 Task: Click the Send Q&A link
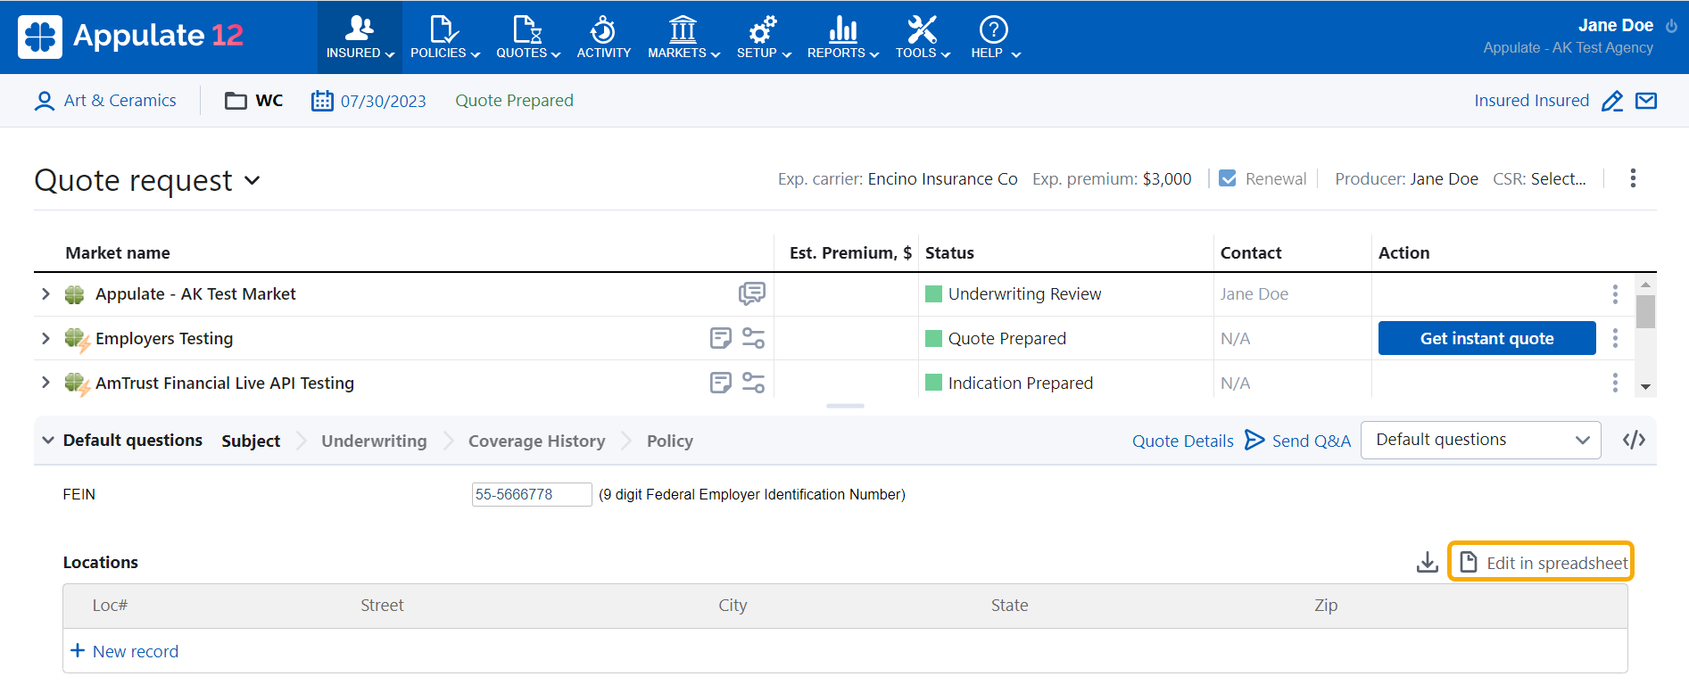(1298, 441)
